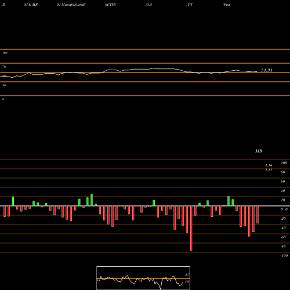Open the mini overview chart at bottom
The image size is (290, 290).
[x=143, y=278]
